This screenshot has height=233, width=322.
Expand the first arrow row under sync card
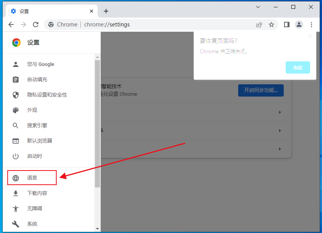pos(280,112)
